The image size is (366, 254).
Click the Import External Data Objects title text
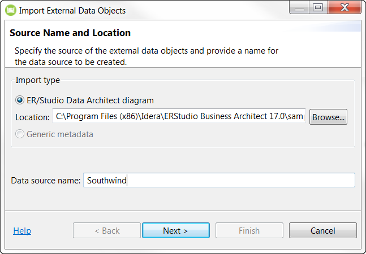point(72,11)
